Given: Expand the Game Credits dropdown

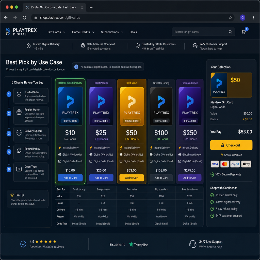Looking at the screenshot, I should pos(83,32).
